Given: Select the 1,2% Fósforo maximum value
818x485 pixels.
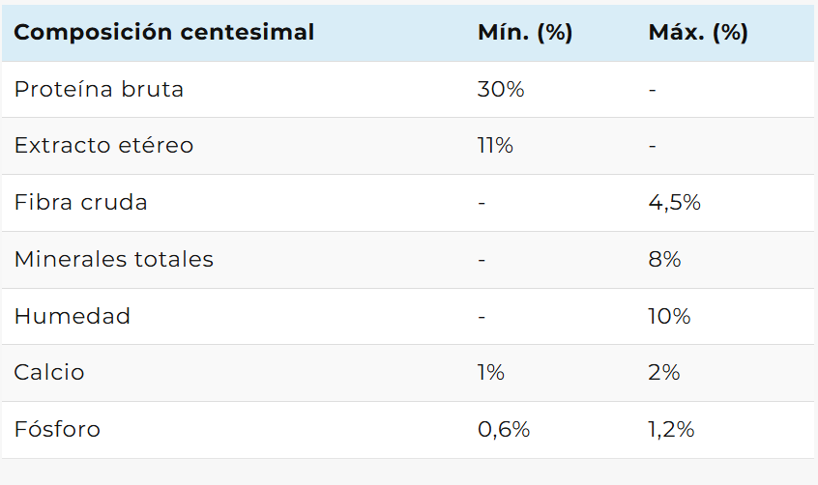Looking at the screenshot, I should click(x=671, y=429).
